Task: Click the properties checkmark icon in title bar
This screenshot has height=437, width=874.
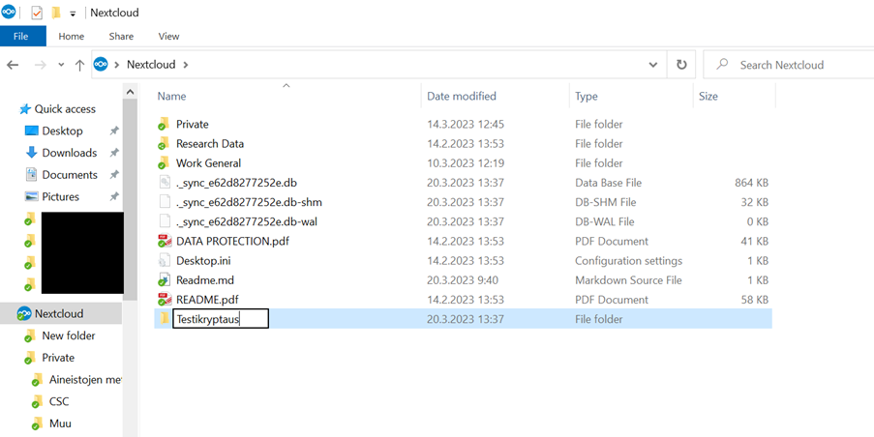Action: point(37,14)
